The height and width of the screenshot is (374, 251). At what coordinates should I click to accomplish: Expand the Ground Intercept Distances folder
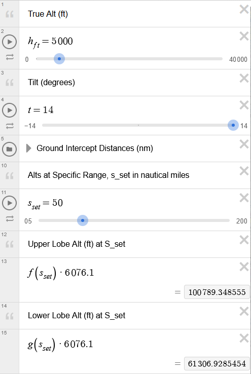coord(28,148)
